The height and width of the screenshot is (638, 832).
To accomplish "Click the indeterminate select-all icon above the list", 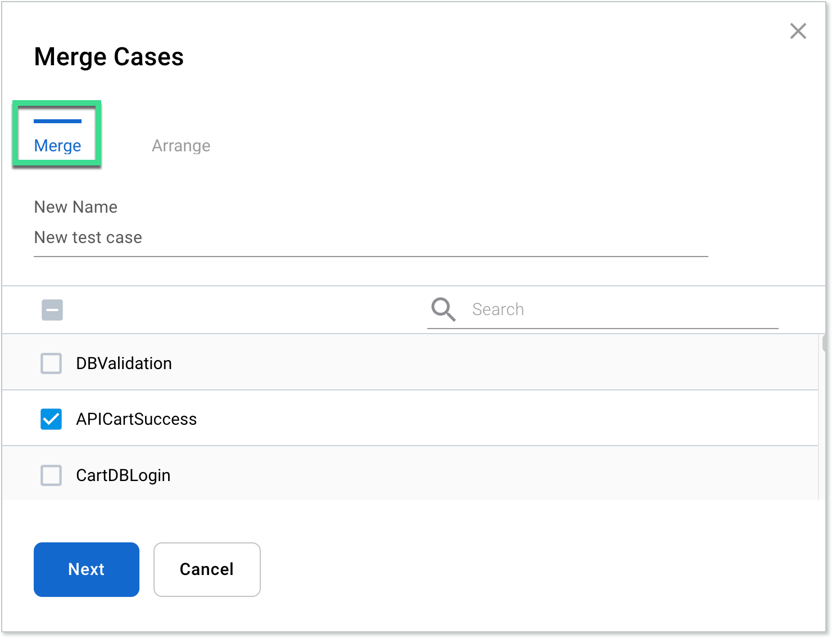I will tap(52, 310).
